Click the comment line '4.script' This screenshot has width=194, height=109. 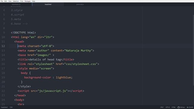coord(18,15)
